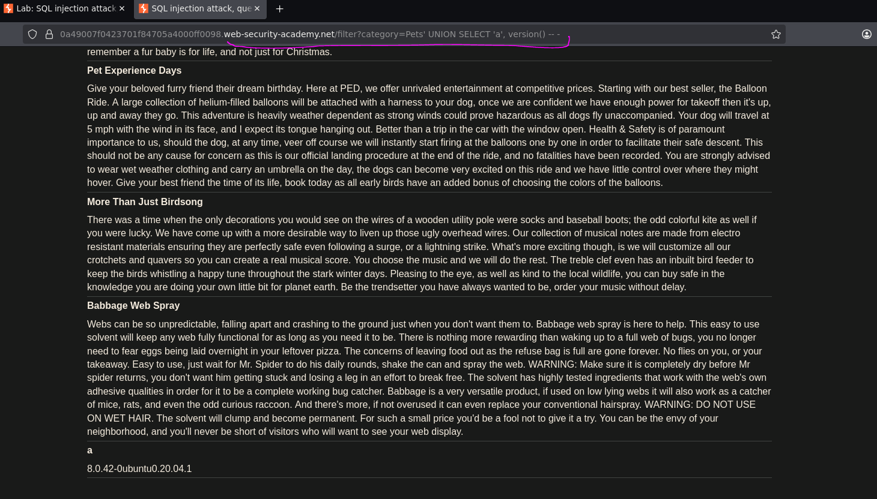Click the 'More Than Just Birdsong' heading

point(145,202)
